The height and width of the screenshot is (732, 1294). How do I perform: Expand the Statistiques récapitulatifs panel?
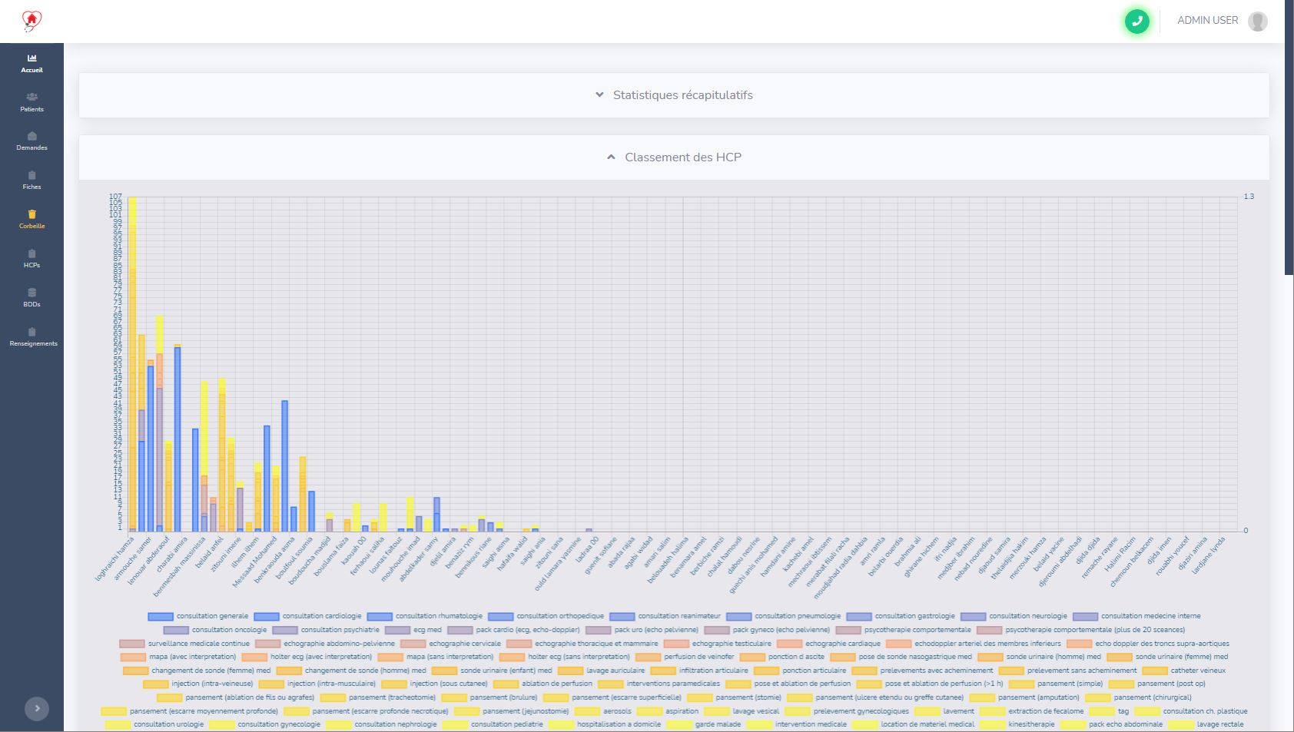(674, 95)
